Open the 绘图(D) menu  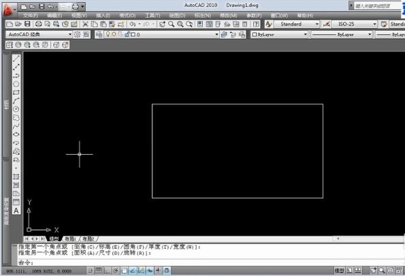[177, 16]
